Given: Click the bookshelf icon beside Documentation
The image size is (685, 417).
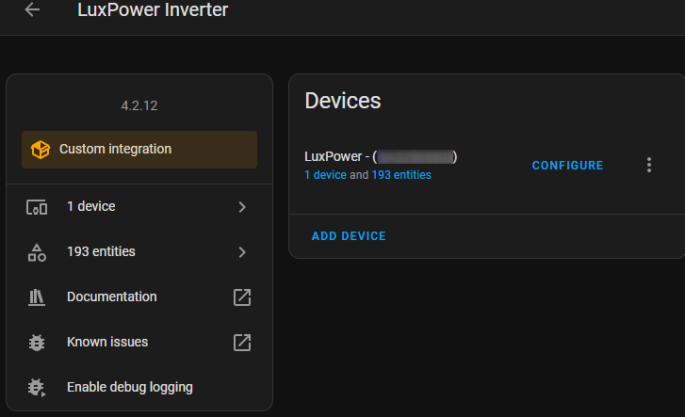Looking at the screenshot, I should point(37,297).
